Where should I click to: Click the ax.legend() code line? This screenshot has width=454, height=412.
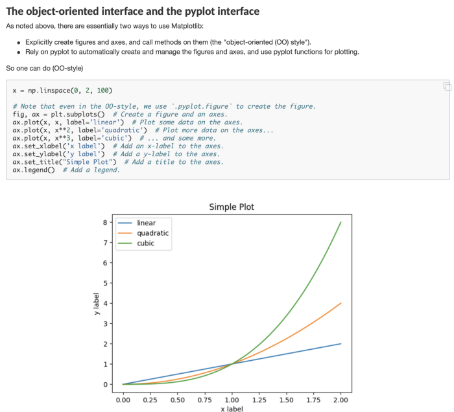tap(34, 170)
